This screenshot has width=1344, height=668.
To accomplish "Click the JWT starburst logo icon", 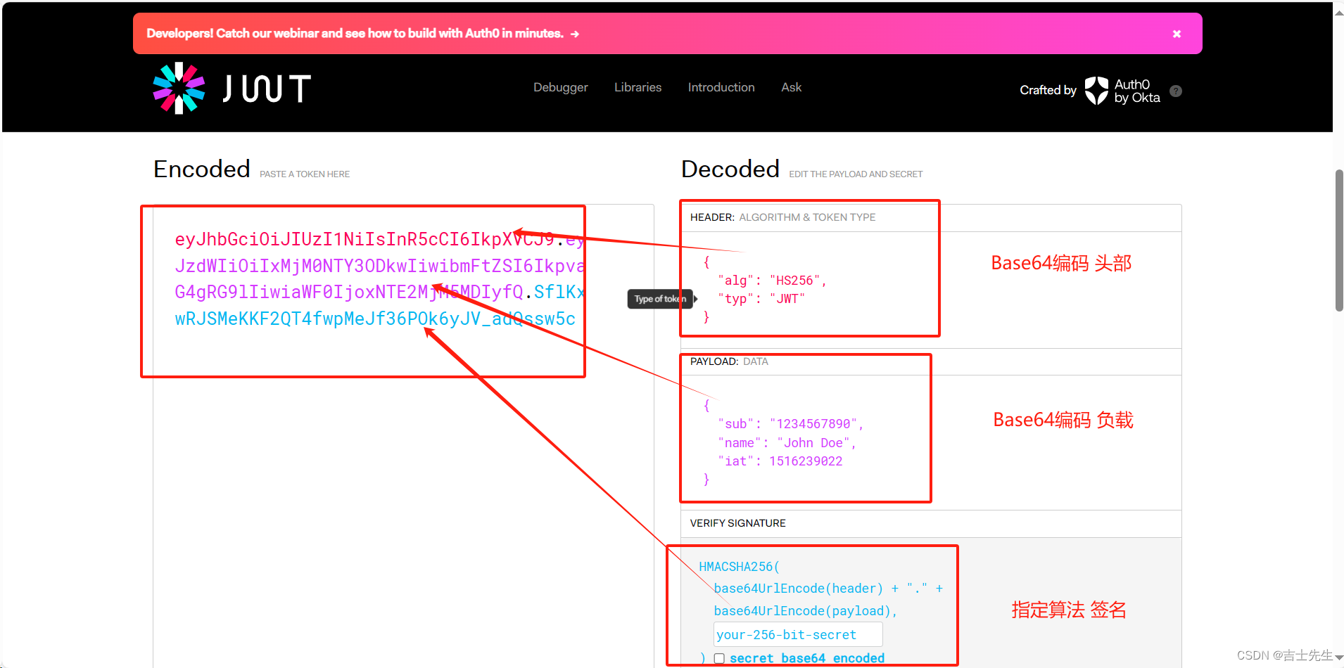I will point(179,88).
